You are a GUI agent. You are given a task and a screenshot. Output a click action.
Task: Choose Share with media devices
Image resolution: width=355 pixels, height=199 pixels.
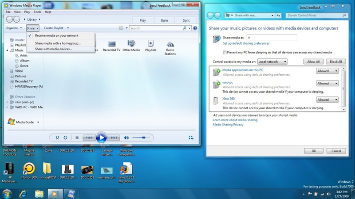pyautogui.click(x=61, y=49)
